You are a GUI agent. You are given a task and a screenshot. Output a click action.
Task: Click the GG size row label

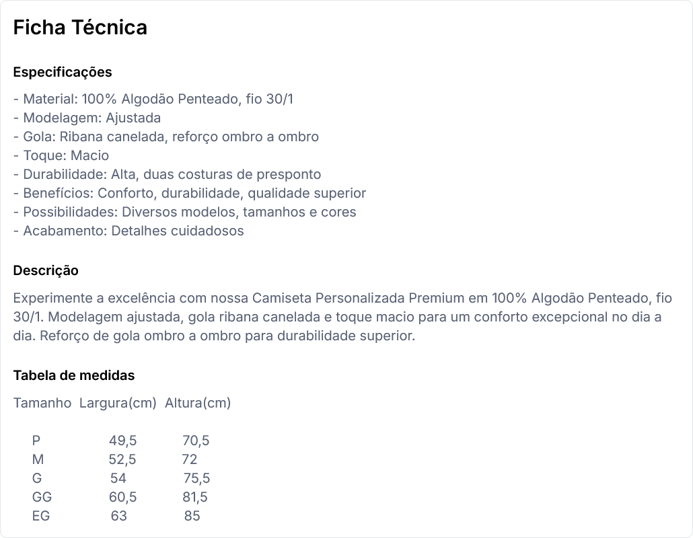[x=42, y=498]
